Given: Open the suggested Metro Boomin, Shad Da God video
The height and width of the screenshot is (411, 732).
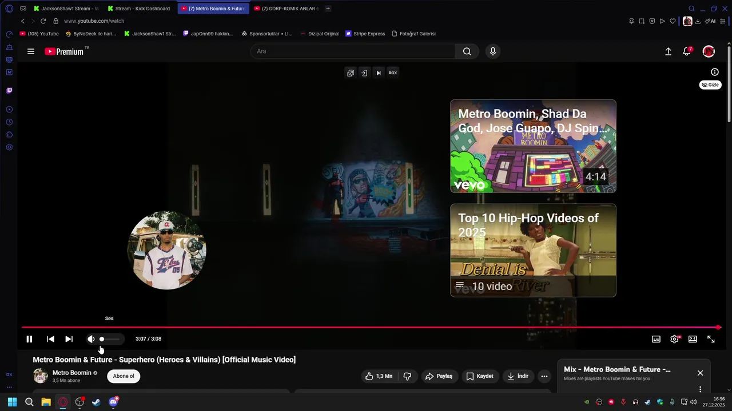Looking at the screenshot, I should tap(533, 146).
